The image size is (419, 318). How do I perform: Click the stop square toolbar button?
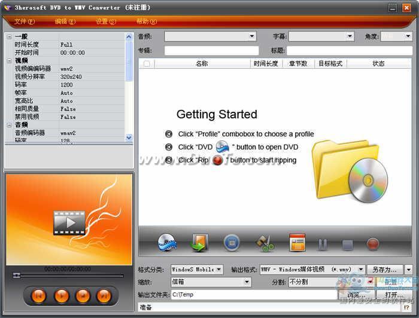tap(347, 245)
